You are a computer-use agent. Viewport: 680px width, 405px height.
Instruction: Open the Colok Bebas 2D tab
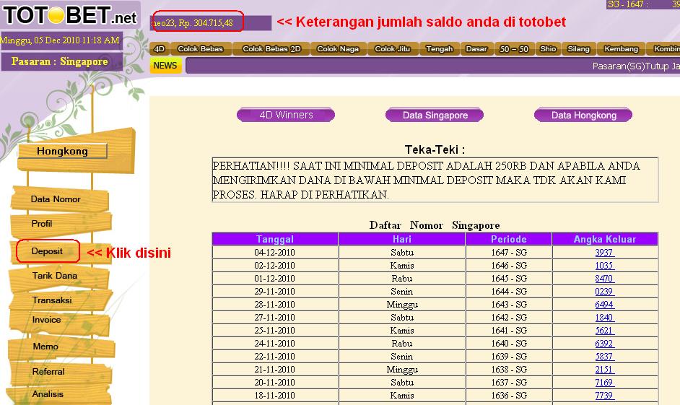point(271,48)
